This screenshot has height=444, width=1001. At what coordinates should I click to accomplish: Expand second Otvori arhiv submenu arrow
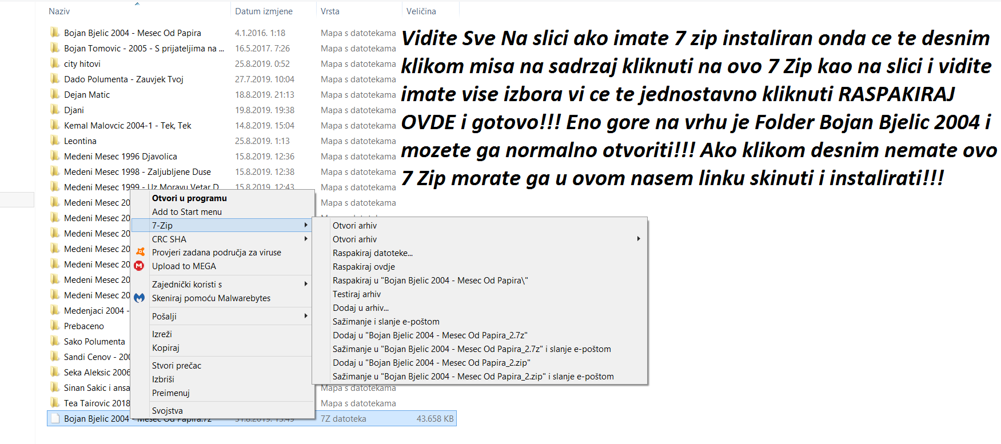point(639,239)
